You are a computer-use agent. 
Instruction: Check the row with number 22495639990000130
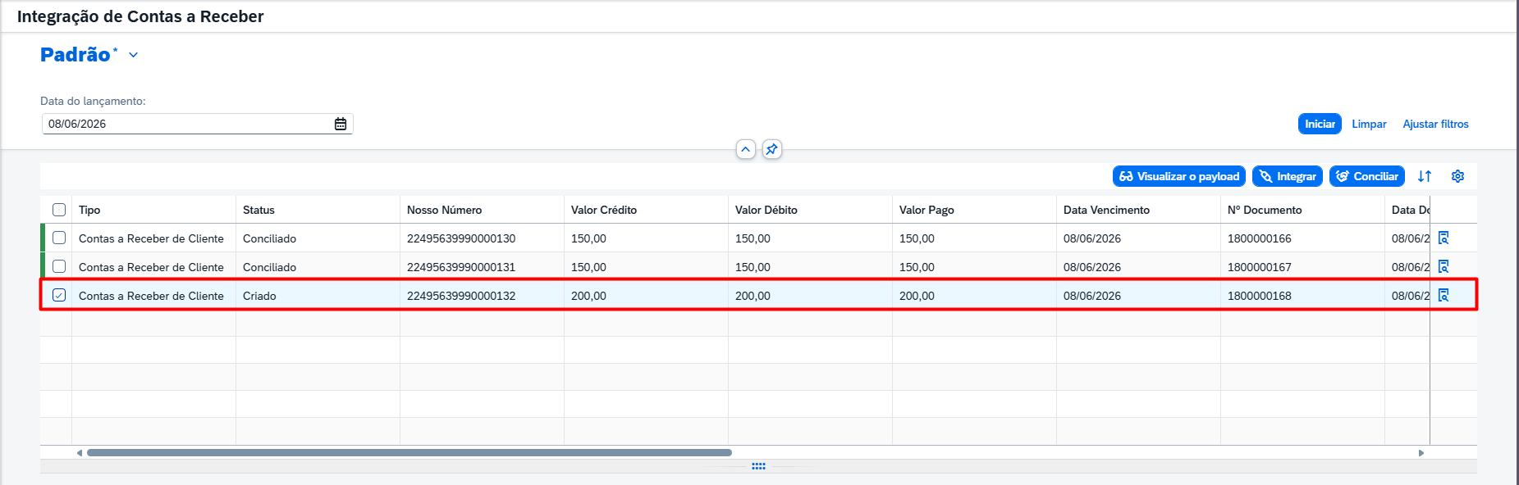coord(59,238)
